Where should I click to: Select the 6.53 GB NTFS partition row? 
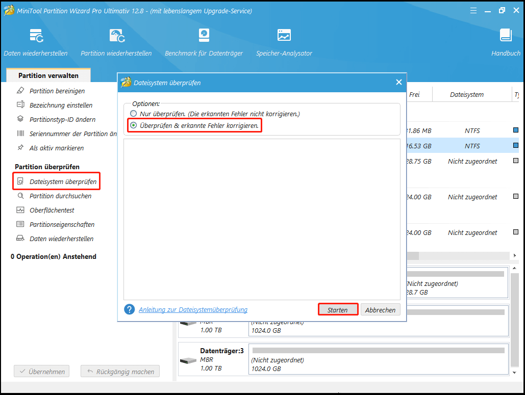coord(463,146)
